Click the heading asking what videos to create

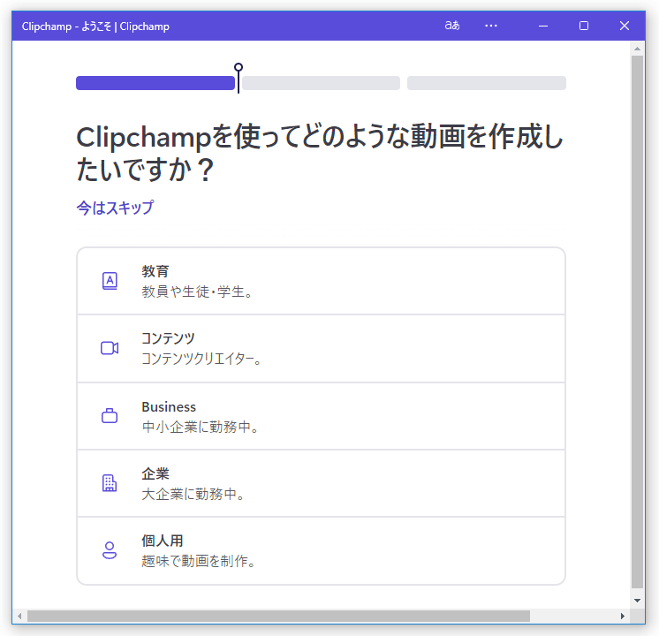(320, 153)
